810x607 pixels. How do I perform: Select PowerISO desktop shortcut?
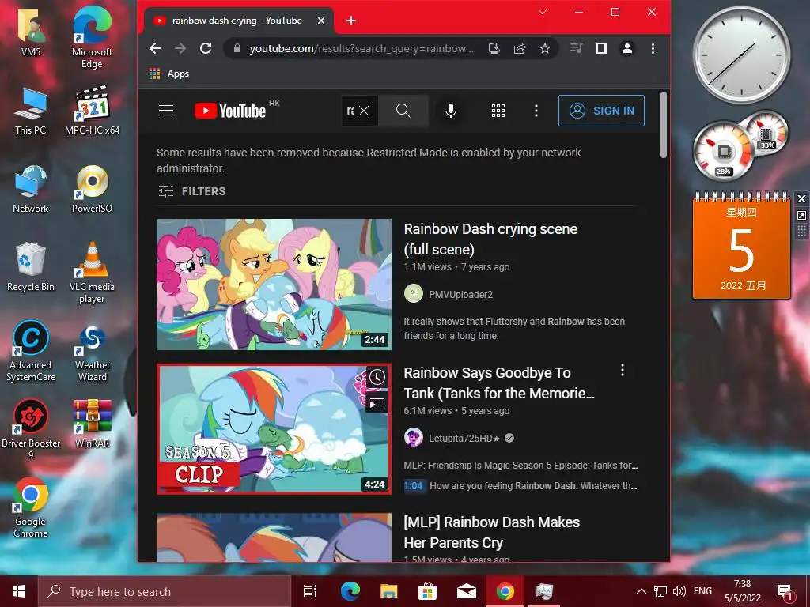point(92,189)
